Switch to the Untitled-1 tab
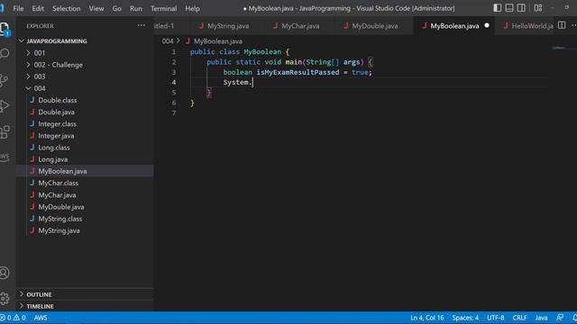This screenshot has height=324, width=577. (171, 26)
